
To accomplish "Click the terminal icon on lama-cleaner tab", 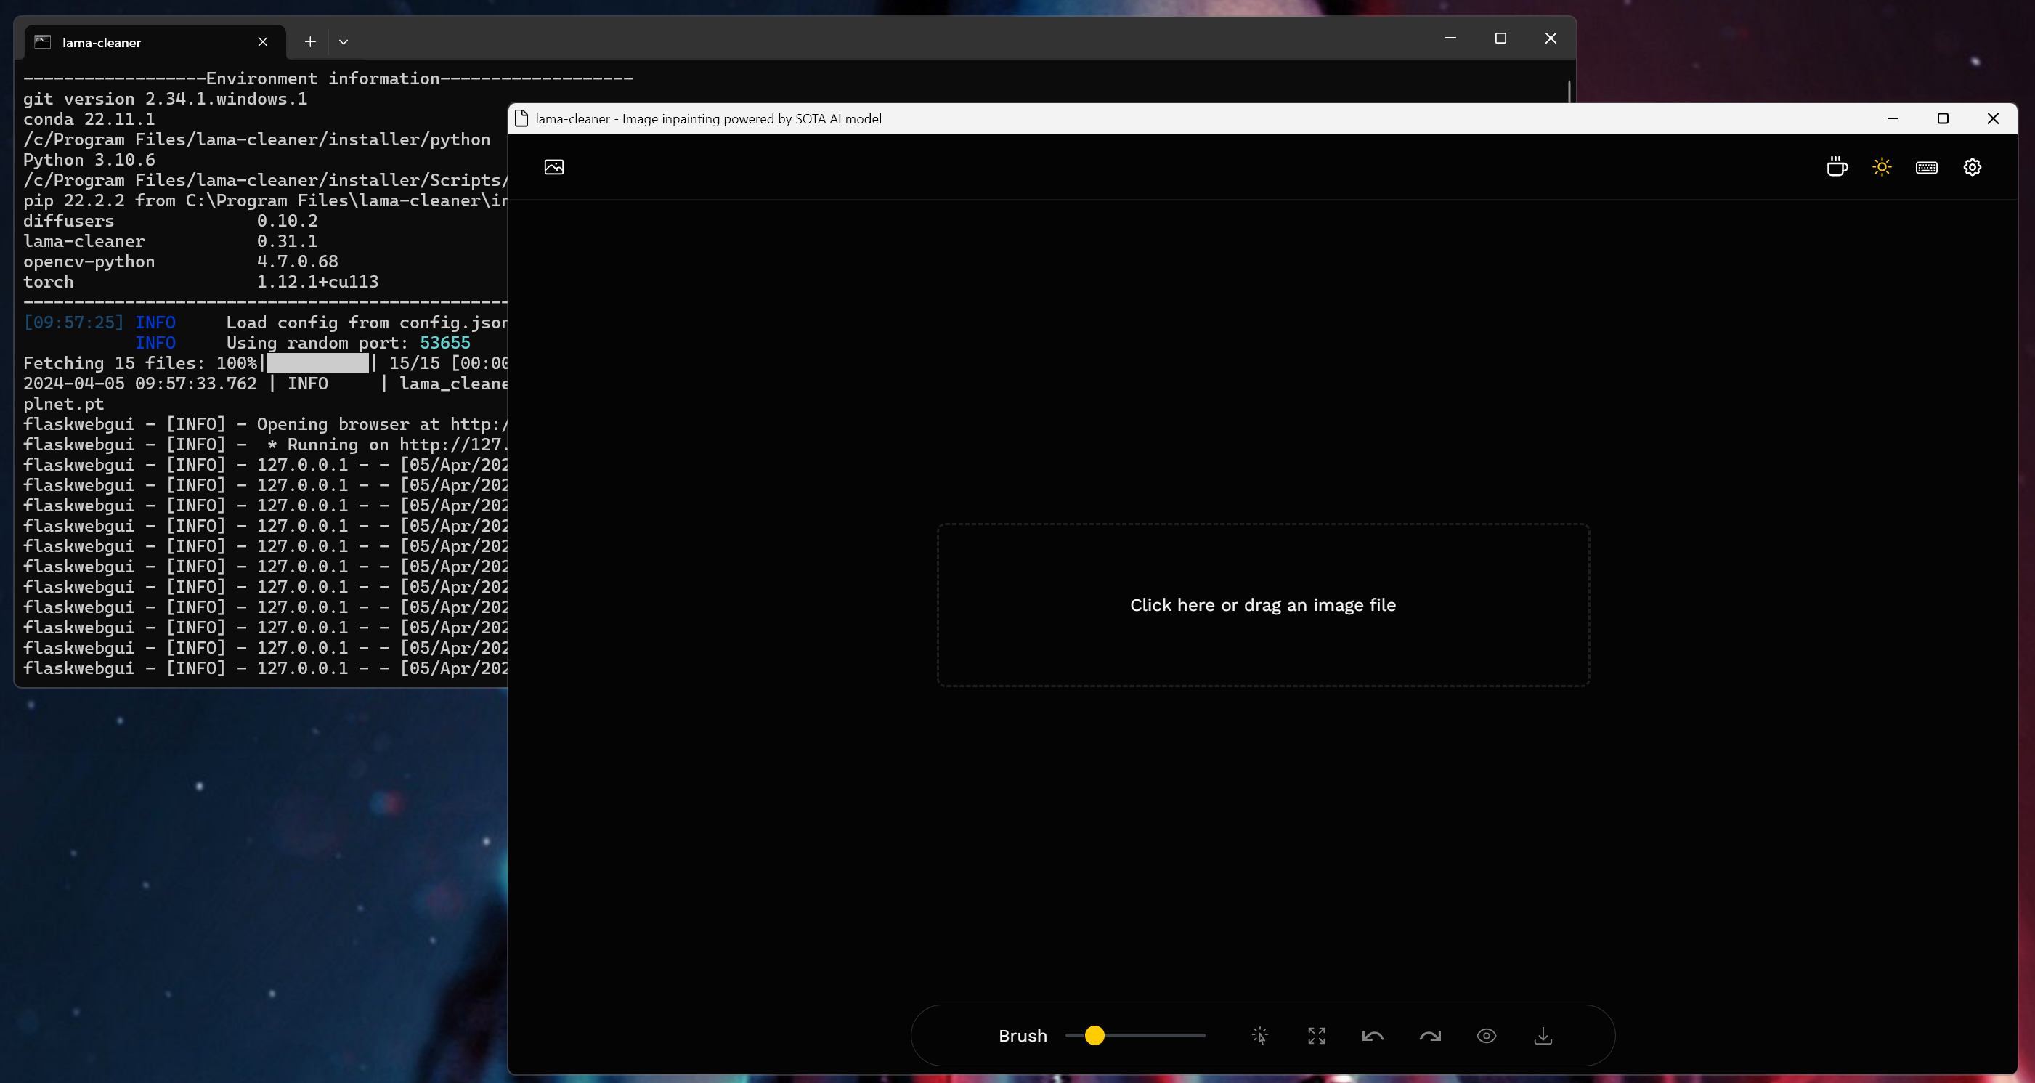I will (x=43, y=42).
